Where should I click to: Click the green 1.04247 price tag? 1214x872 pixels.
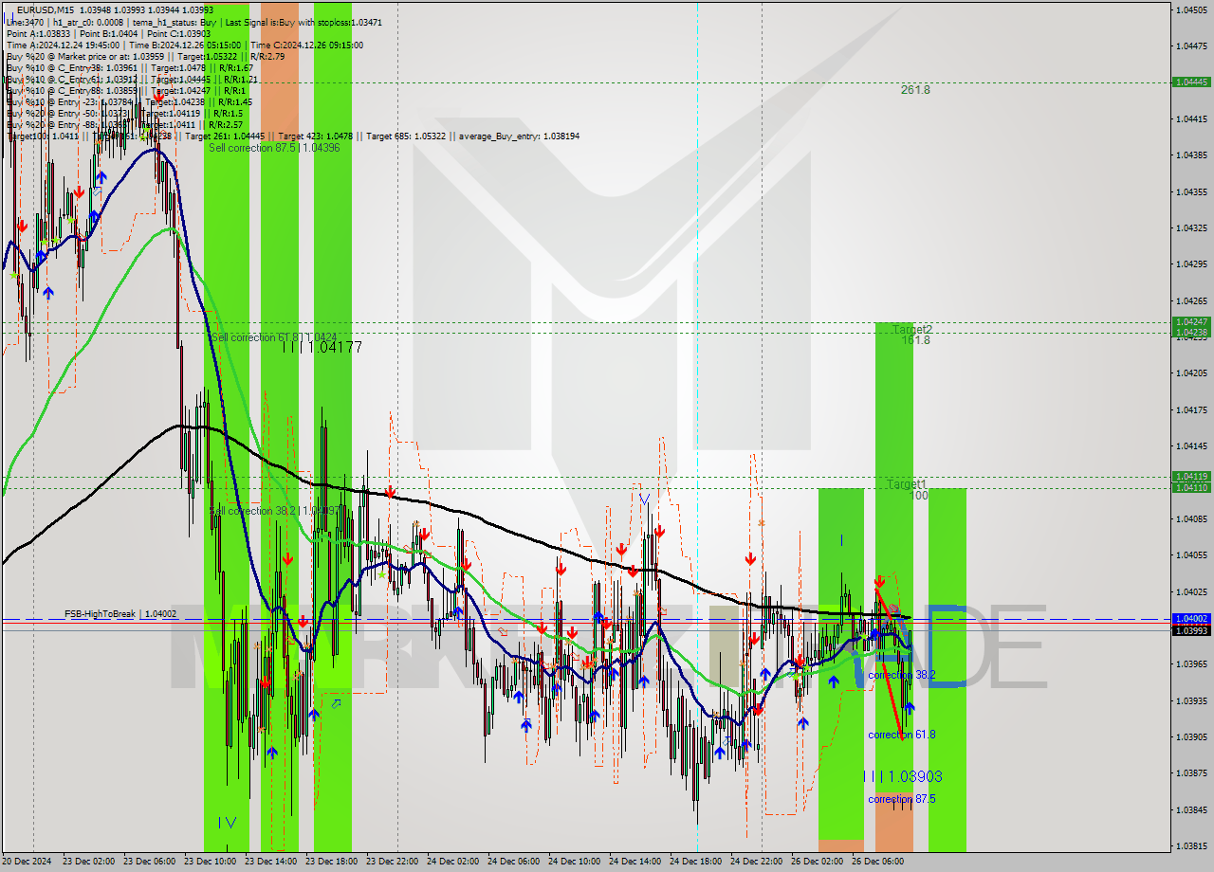pyautogui.click(x=1191, y=322)
